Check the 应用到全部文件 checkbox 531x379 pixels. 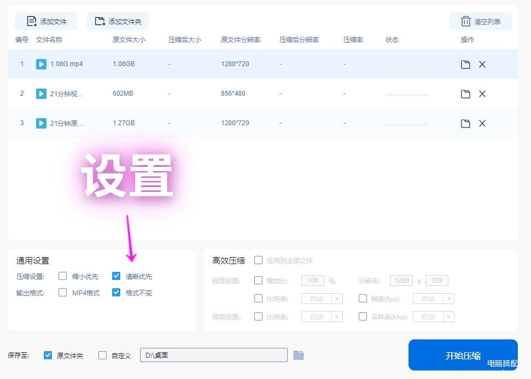(258, 260)
